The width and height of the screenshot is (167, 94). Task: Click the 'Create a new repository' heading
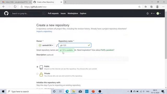tap(53, 25)
